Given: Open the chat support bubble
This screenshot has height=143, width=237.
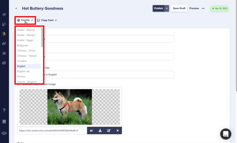Looking at the screenshot, I should [226, 134].
